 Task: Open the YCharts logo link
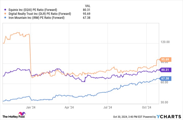tap(169, 116)
